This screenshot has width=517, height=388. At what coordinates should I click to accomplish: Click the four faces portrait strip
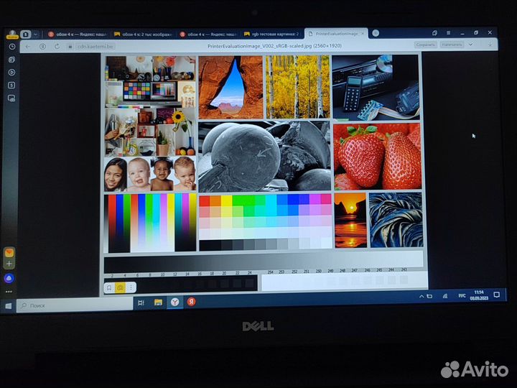point(150,174)
